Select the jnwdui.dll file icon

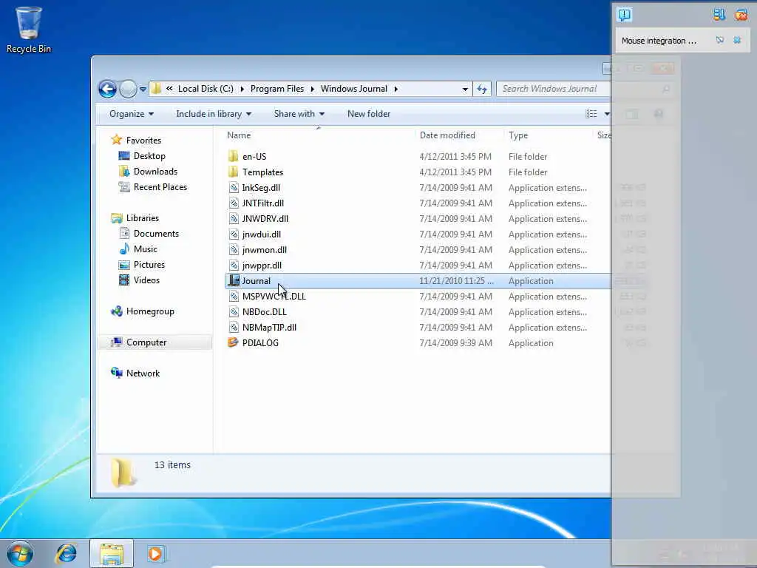pyautogui.click(x=233, y=234)
